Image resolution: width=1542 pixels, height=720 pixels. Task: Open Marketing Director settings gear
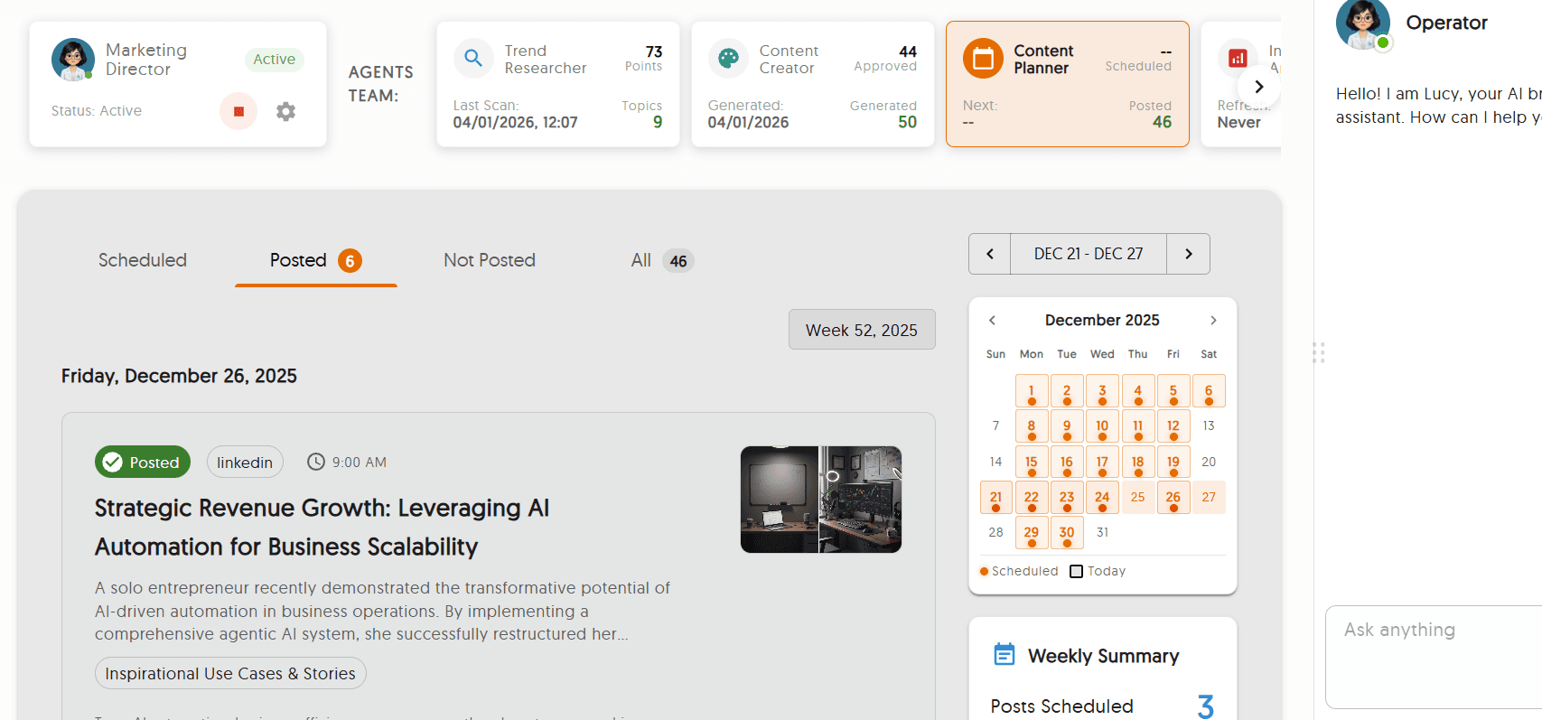pos(285,111)
